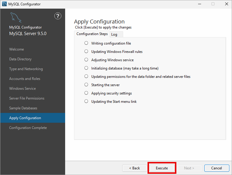Viewport: 232px width, 175px height.
Task: Select the Updating Windows Firewall rules indicator
Action: click(86, 51)
